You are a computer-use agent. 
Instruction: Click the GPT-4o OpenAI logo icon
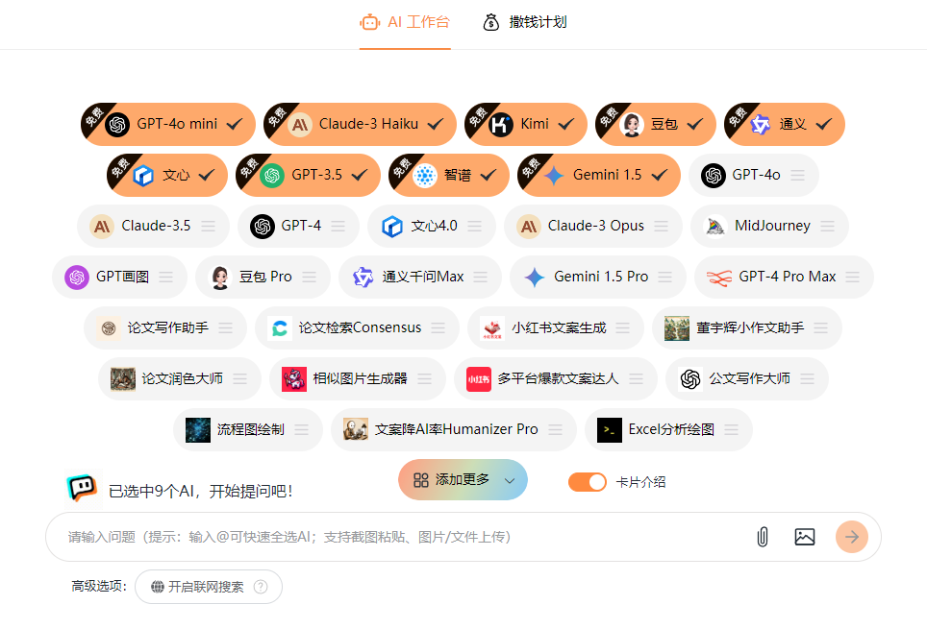(714, 176)
